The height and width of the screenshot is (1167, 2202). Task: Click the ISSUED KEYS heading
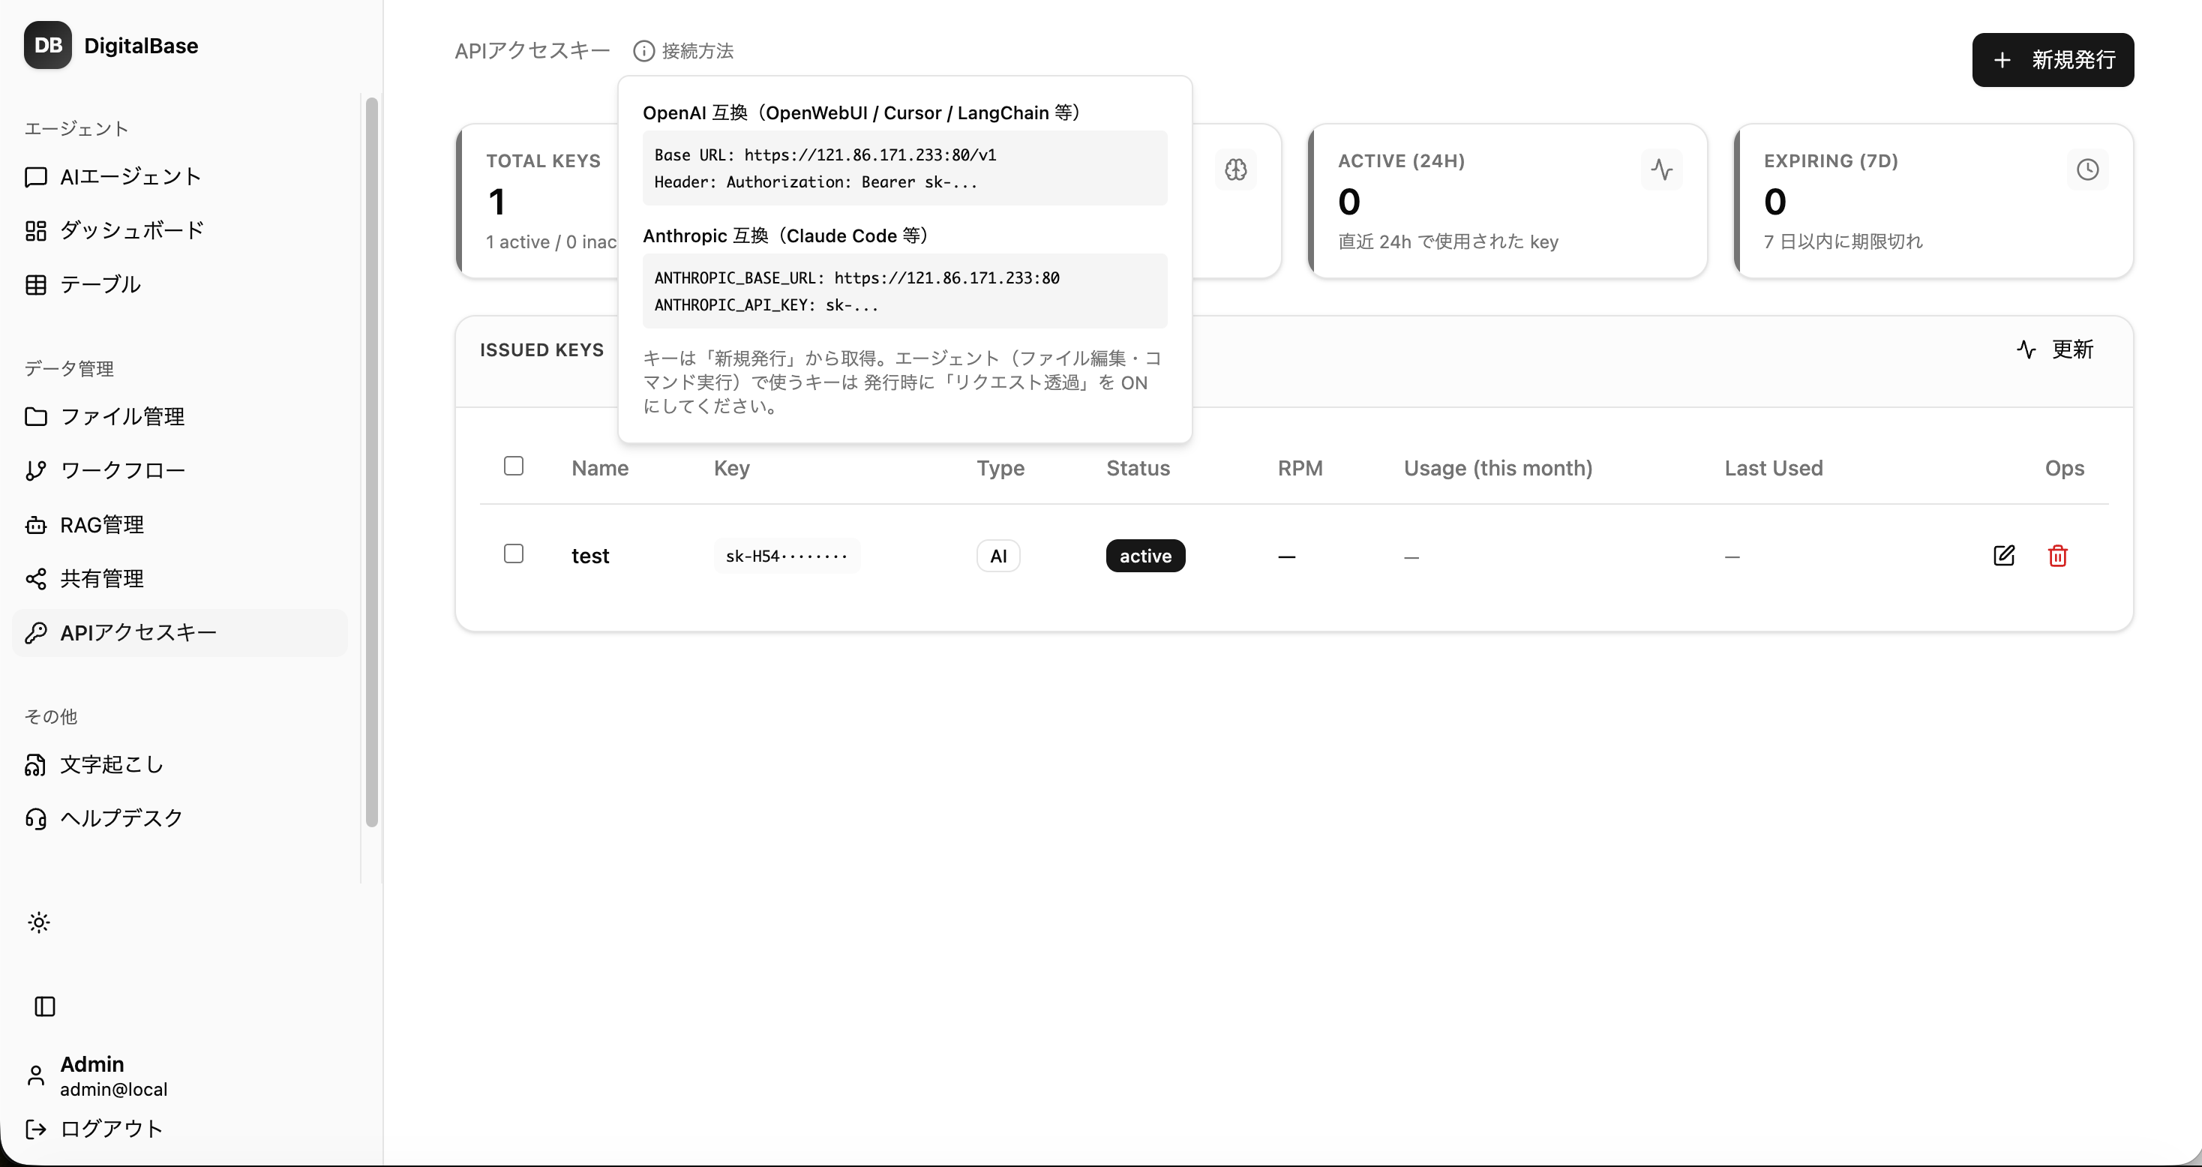pos(542,349)
